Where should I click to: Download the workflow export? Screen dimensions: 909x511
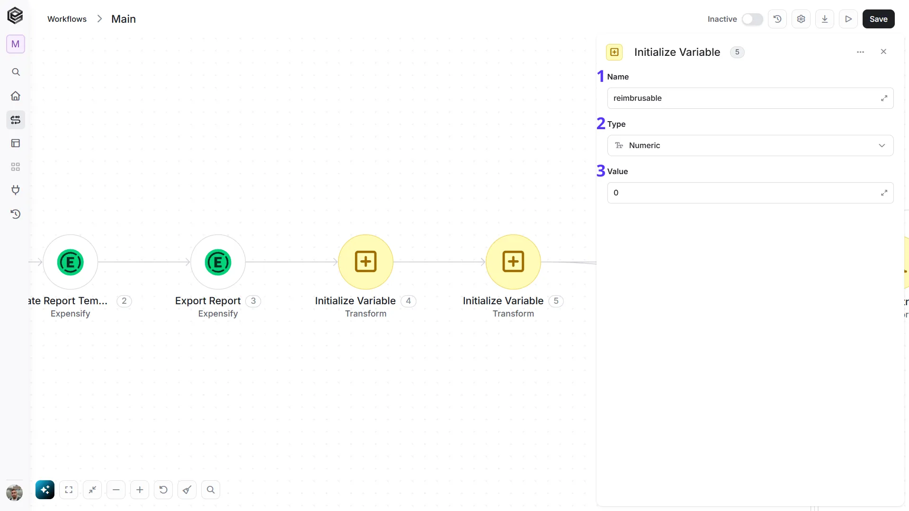[x=825, y=19]
